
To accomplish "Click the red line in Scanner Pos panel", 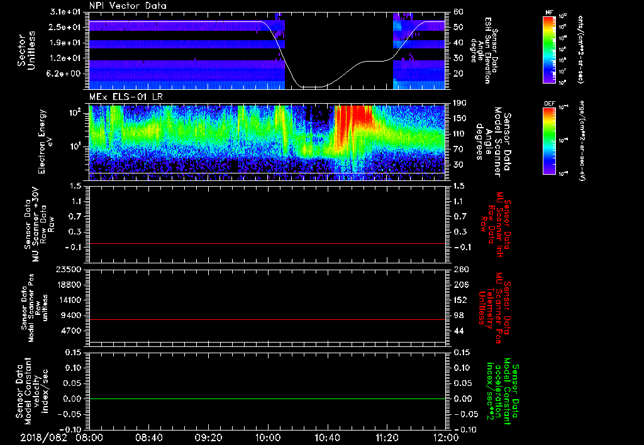I will pos(268,319).
